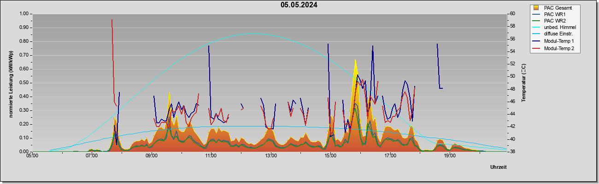The width and height of the screenshot is (599, 184).
Task: Click the 60 value on the temperature axis
Action: [512, 14]
